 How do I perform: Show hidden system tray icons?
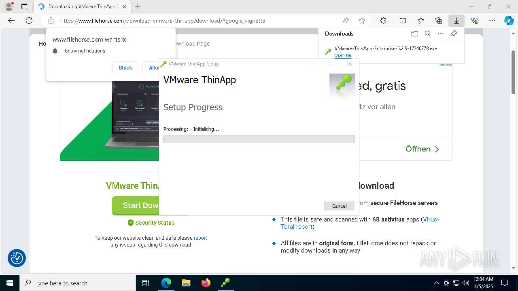(x=436, y=283)
